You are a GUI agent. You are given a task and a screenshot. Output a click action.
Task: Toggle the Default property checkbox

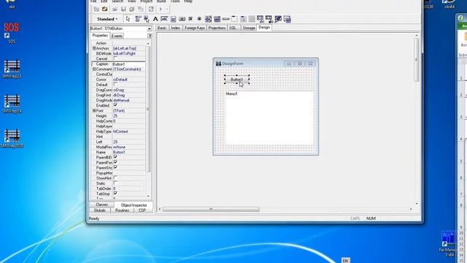[x=115, y=85]
